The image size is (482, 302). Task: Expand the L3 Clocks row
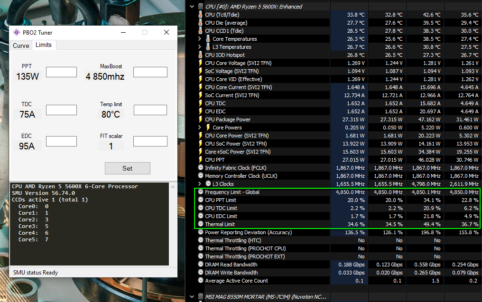pos(200,184)
